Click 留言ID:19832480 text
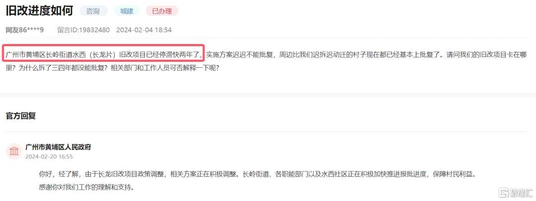 tap(83, 30)
